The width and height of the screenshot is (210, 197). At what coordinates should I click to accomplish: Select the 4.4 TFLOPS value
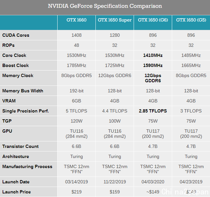tap(115, 111)
